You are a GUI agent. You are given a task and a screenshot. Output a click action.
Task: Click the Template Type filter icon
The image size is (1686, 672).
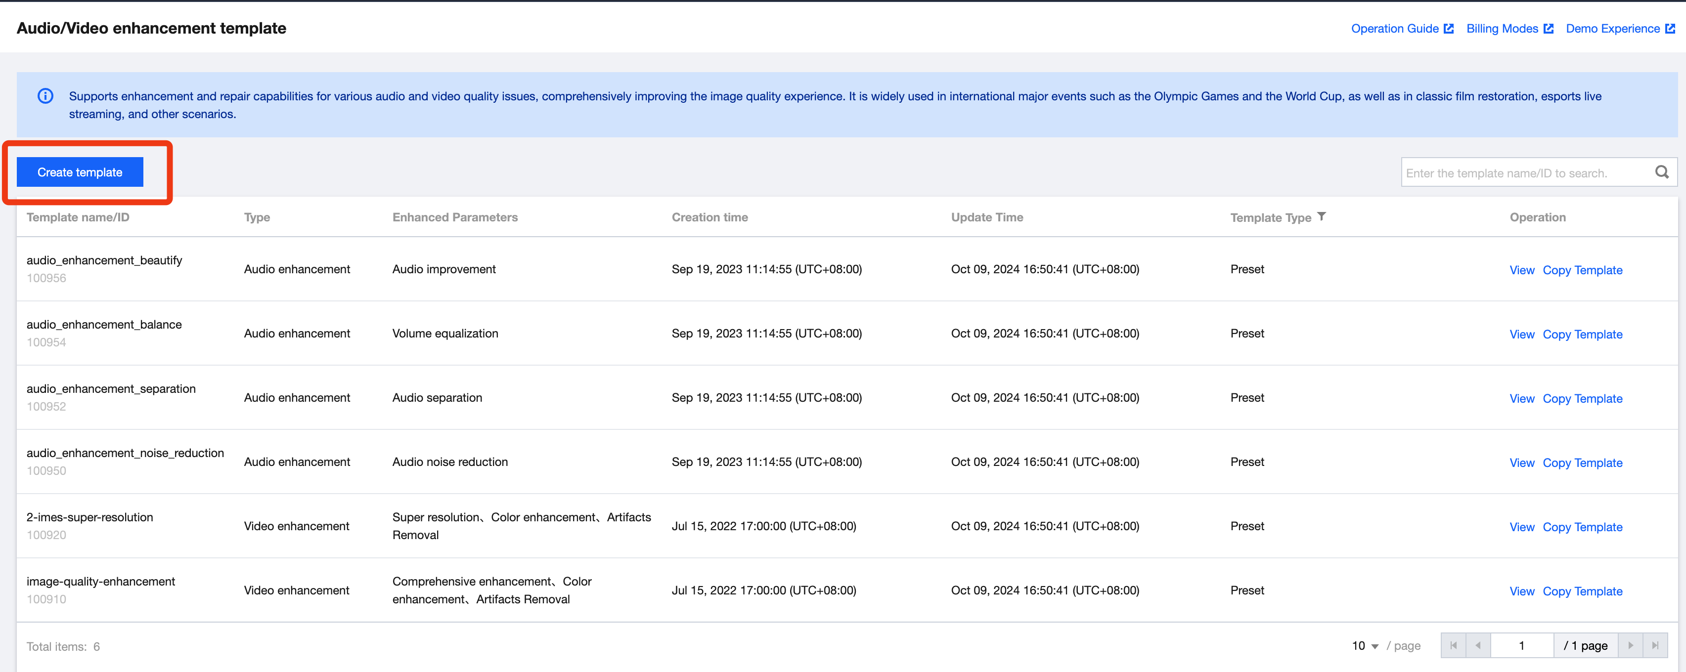[x=1322, y=216]
